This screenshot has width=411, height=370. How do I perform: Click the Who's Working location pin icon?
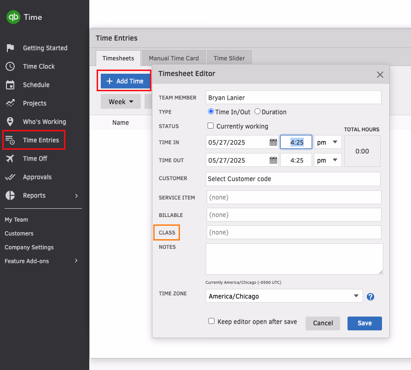coord(10,122)
